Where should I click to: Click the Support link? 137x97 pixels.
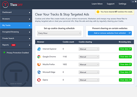coord(110,4)
